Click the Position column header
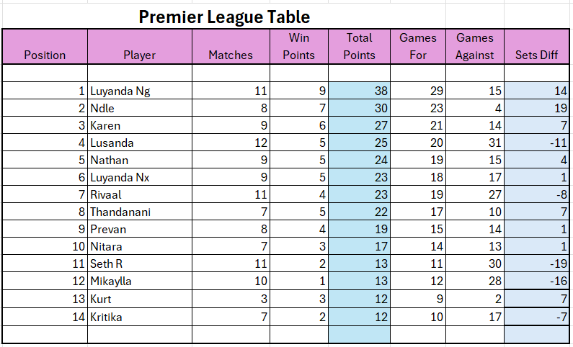 [x=45, y=47]
